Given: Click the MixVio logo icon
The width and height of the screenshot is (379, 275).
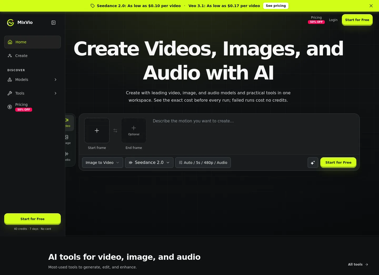Looking at the screenshot, I should pyautogui.click(x=11, y=23).
